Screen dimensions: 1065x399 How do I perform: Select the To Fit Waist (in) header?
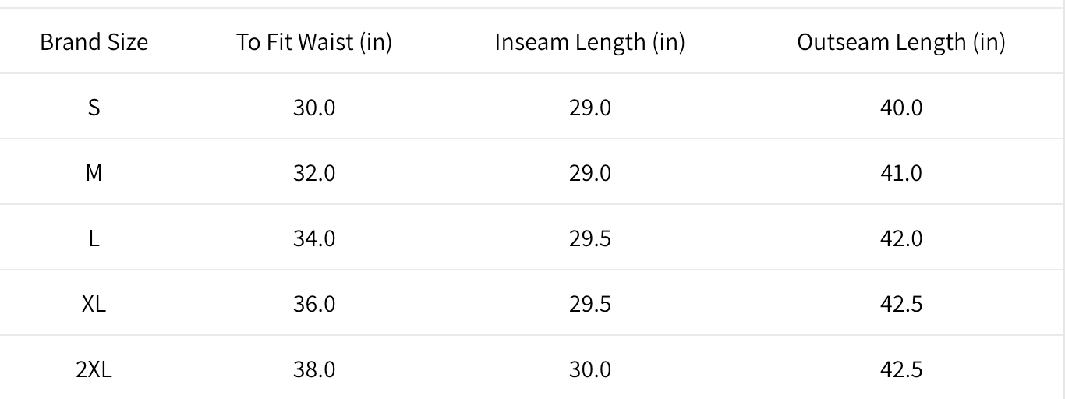(314, 42)
